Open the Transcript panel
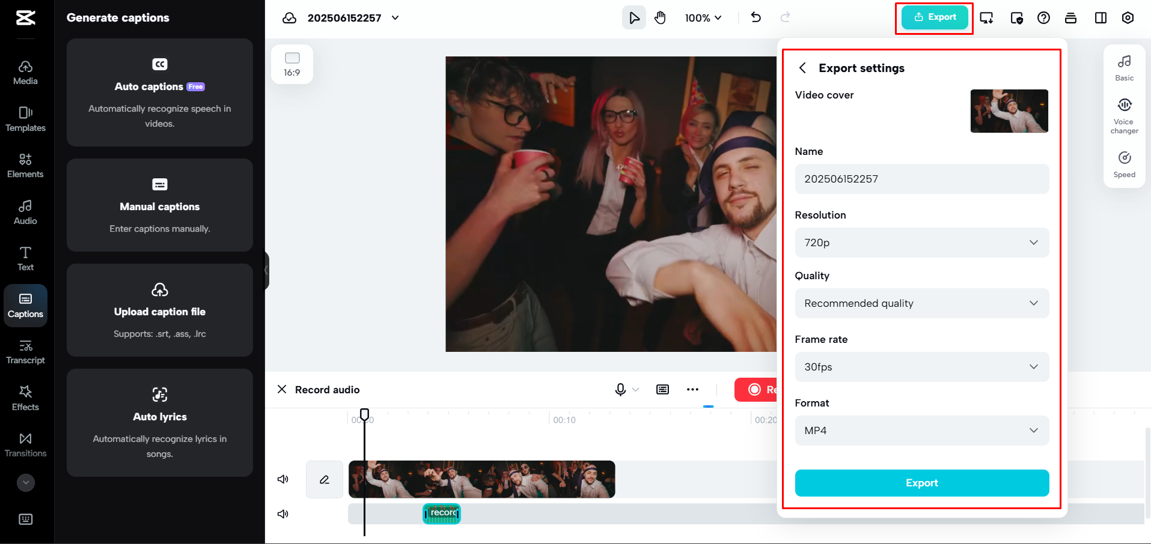The width and height of the screenshot is (1151, 544). (25, 352)
